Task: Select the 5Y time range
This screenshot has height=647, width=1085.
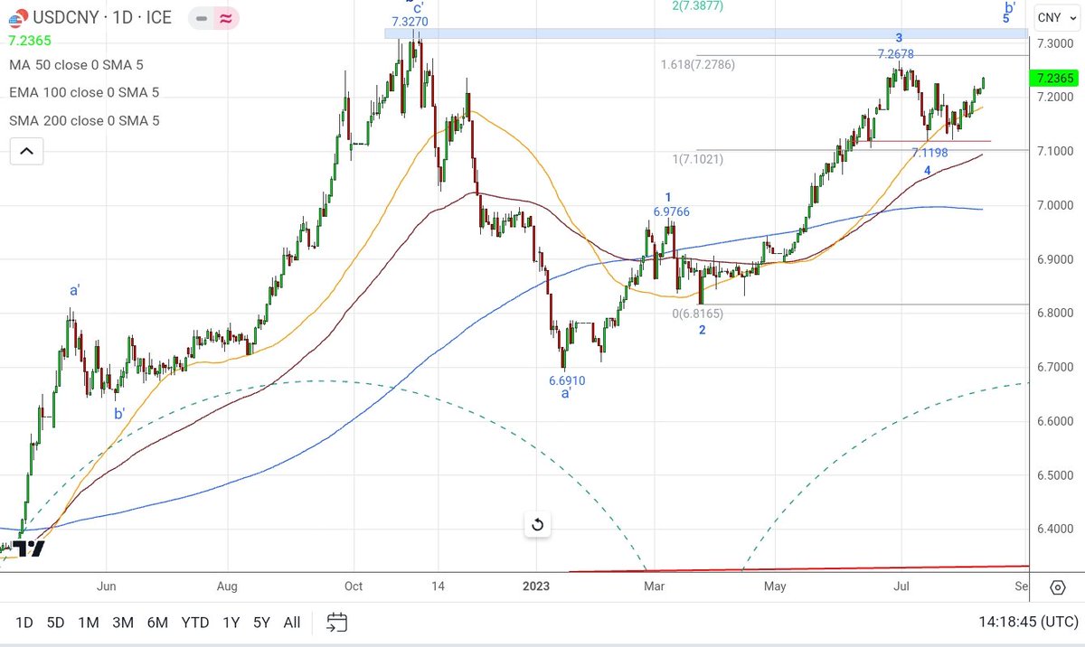Action: coord(261,622)
